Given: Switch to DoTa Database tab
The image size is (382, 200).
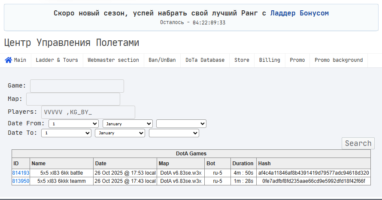Looking at the screenshot, I should coord(205,60).
